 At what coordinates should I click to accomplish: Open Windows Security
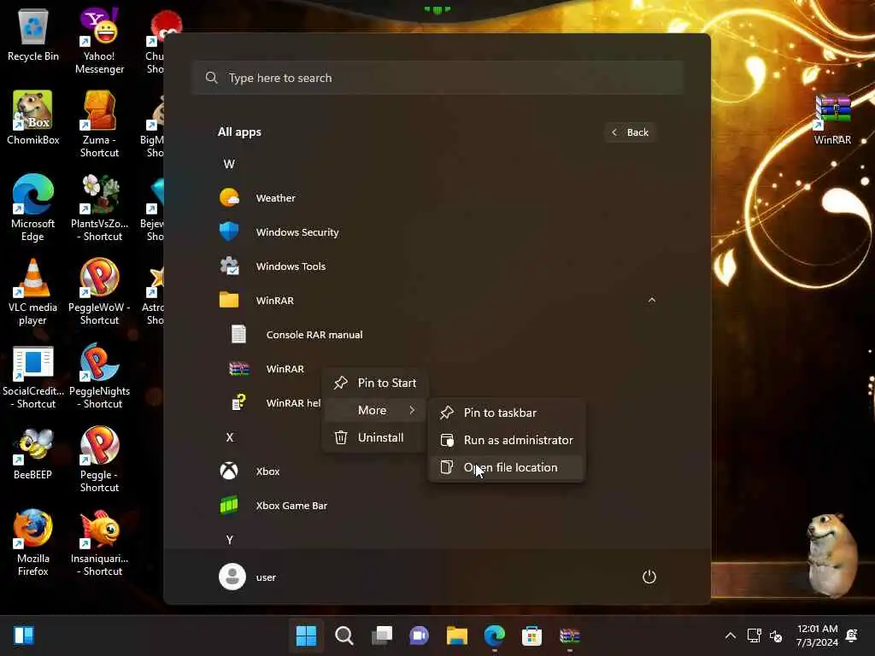coord(438,232)
